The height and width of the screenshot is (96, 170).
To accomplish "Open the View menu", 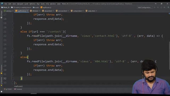I will click(x=14, y=4).
